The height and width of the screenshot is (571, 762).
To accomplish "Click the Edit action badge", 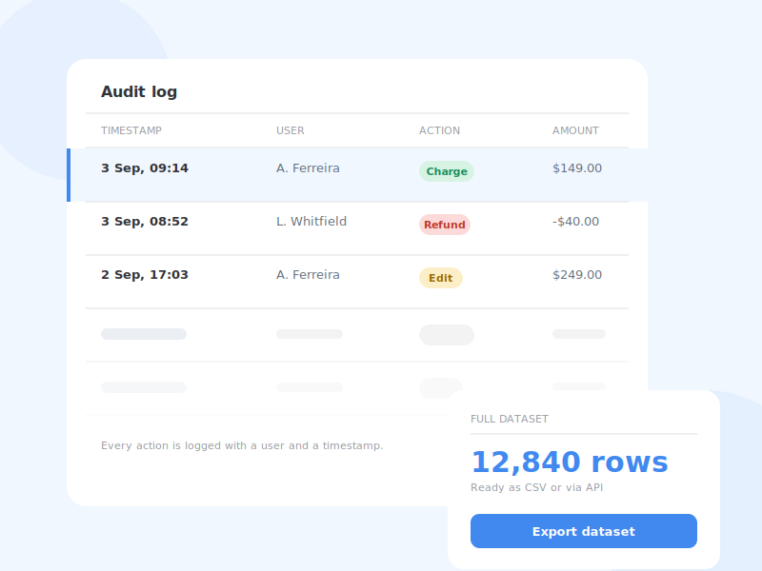I will click(x=441, y=278).
